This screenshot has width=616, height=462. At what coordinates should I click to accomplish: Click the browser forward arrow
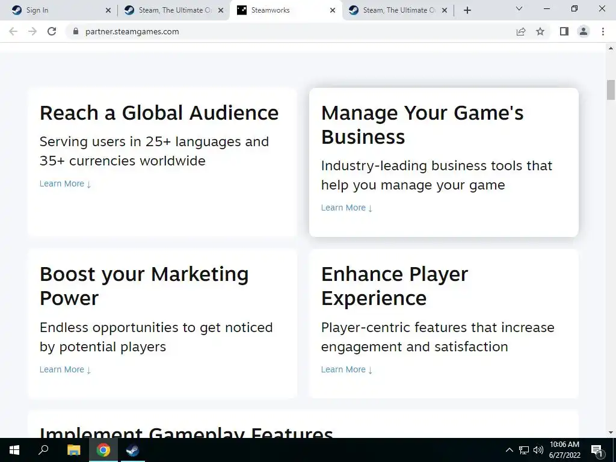[32, 31]
